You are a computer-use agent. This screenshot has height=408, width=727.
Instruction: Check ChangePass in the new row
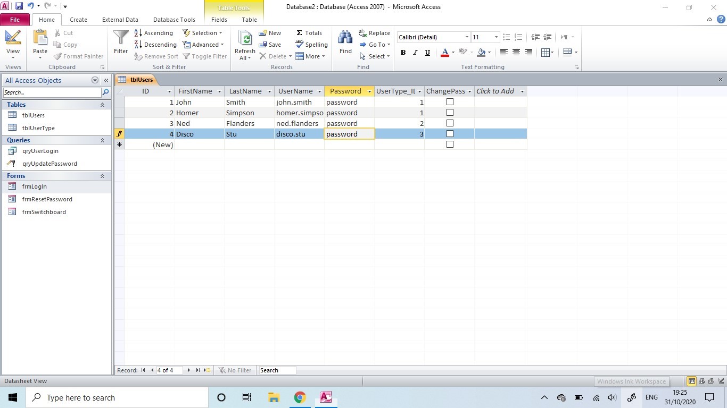pos(450,144)
